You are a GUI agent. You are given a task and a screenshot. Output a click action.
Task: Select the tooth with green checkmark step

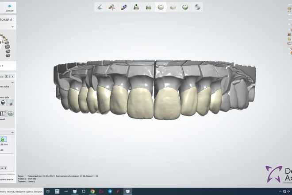coord(185,7)
